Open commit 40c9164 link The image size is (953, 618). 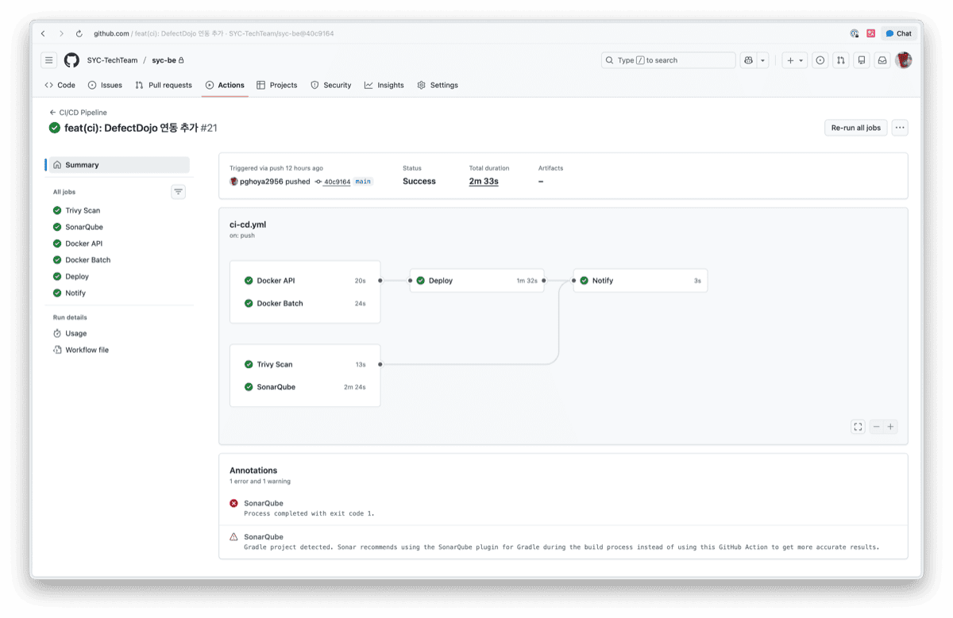point(337,182)
